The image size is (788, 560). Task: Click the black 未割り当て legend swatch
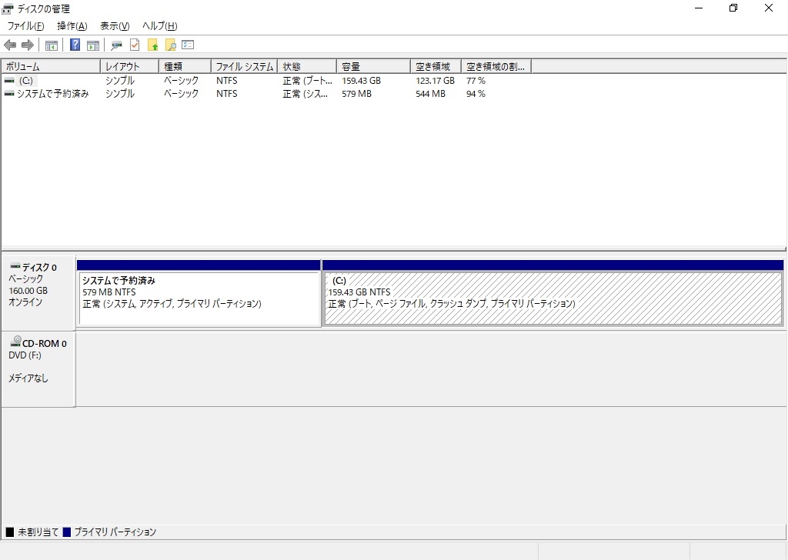[10, 532]
